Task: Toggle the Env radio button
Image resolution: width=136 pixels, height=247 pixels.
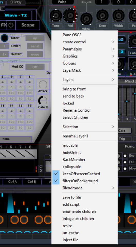Action: [x=125, y=156]
